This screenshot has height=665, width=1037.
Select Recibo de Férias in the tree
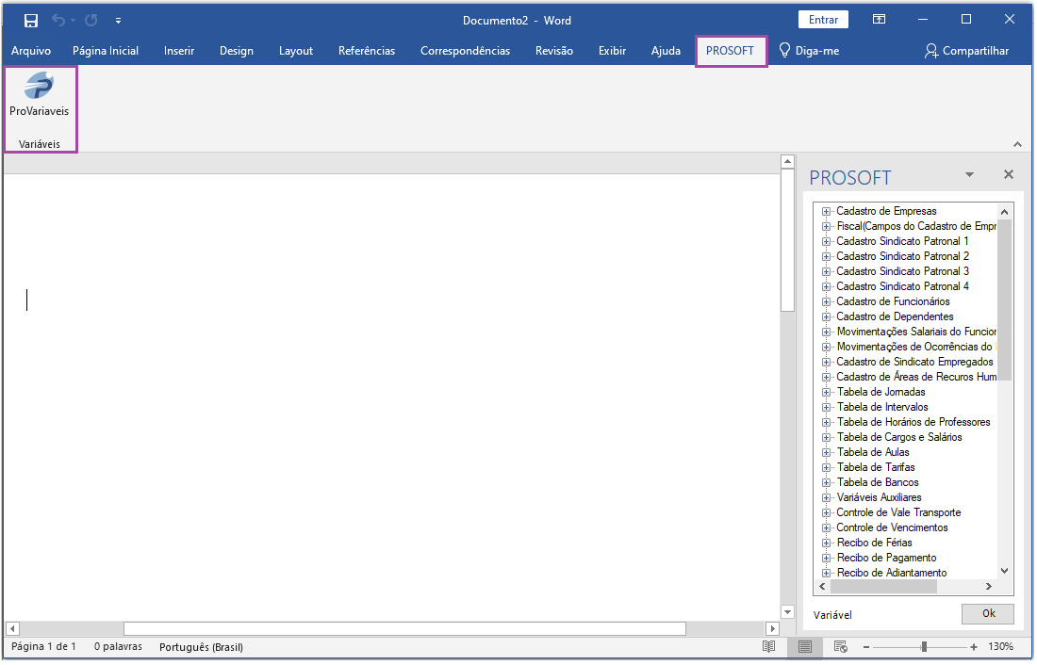874,543
